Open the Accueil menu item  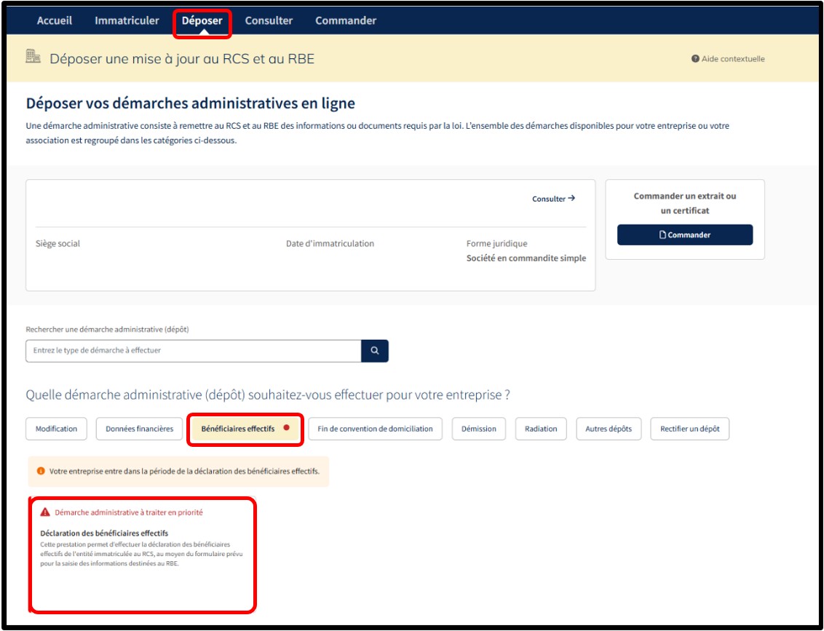tap(55, 20)
